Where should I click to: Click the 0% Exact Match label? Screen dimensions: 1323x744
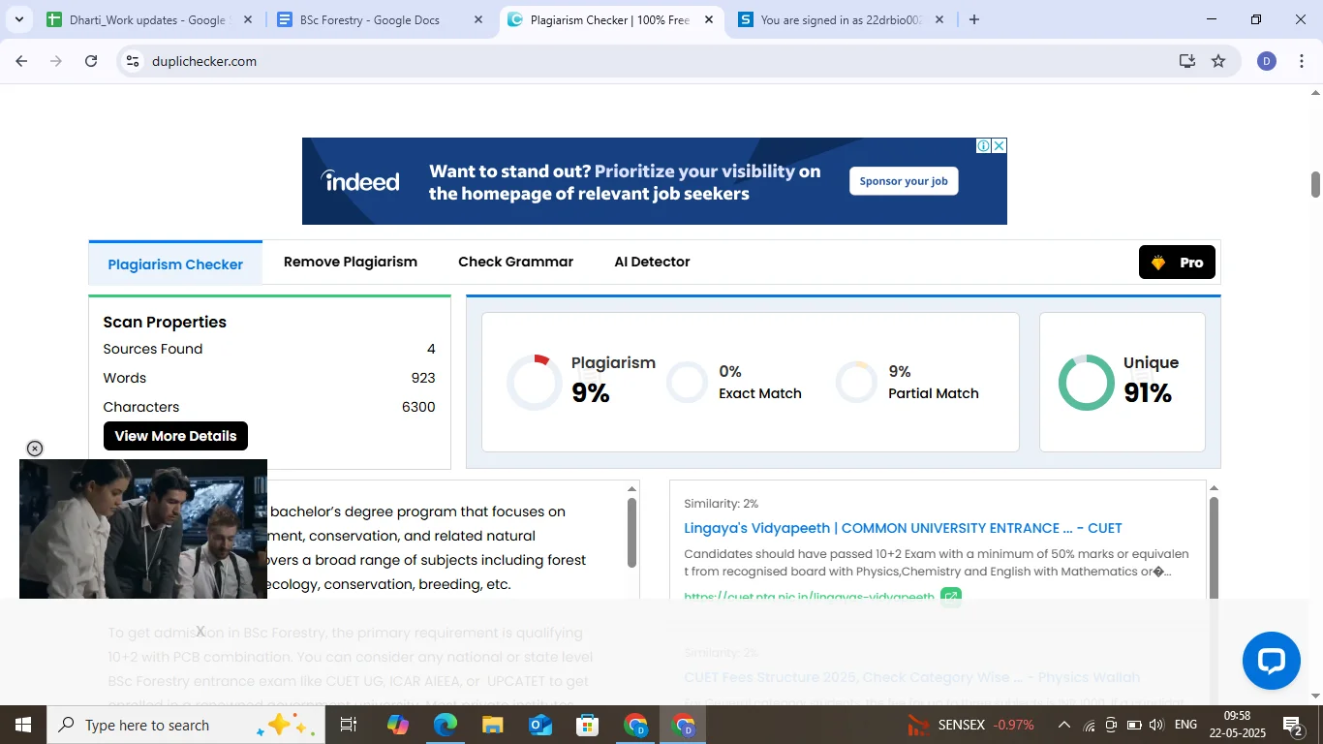760,383
